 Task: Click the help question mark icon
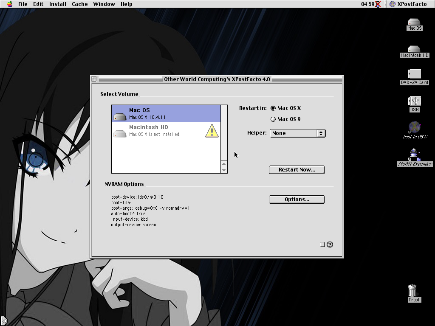330,244
